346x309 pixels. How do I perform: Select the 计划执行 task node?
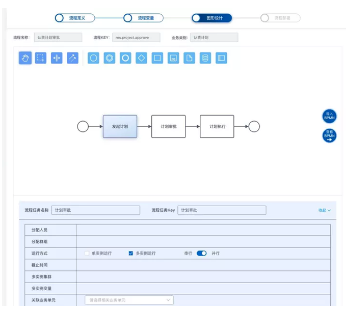coord(217,126)
